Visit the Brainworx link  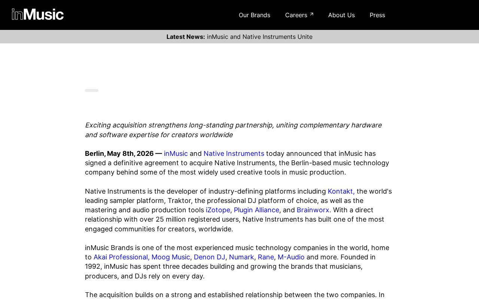point(313,210)
